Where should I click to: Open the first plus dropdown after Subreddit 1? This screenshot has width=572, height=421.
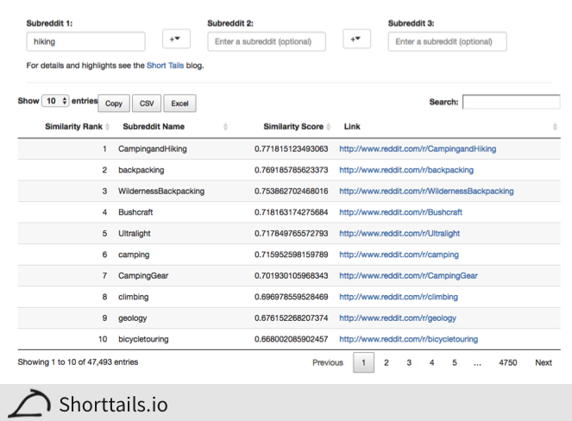pyautogui.click(x=176, y=40)
